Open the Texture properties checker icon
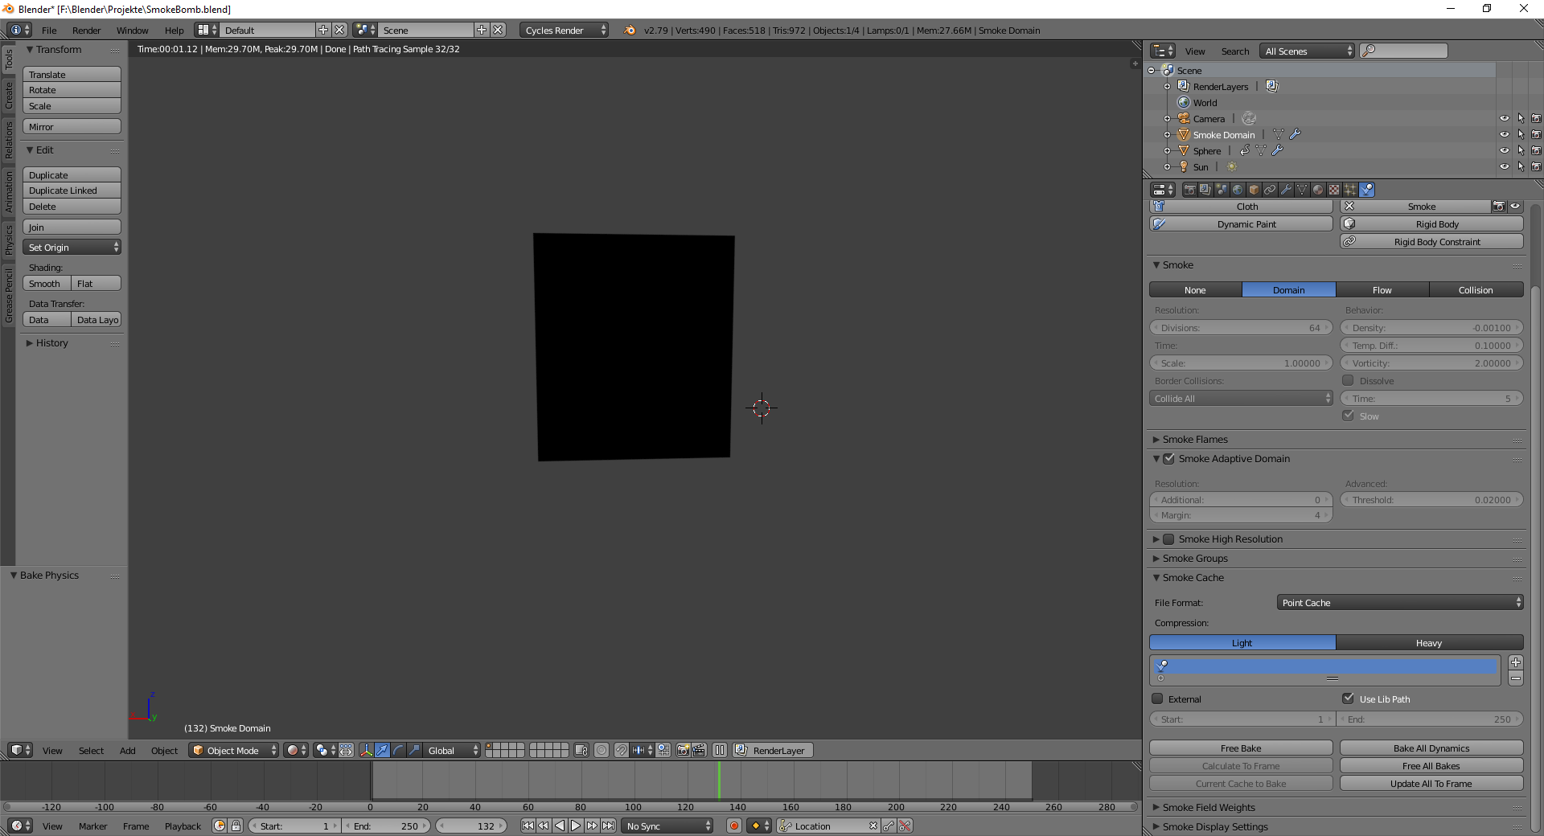The height and width of the screenshot is (836, 1544). 1334,190
